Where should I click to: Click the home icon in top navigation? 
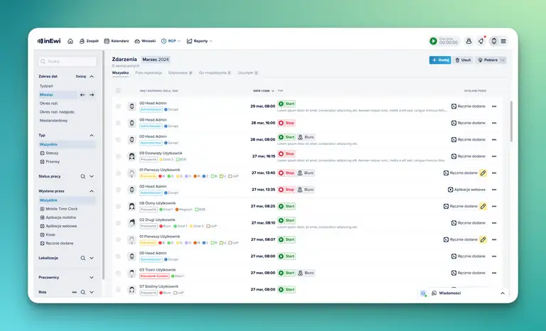click(70, 41)
